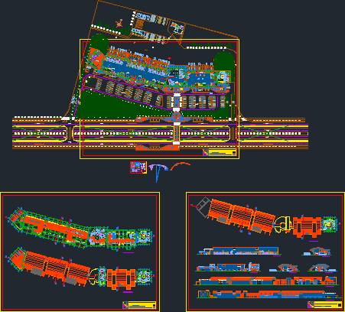
Task: Select the orange bus stop below the highway
Action: [158, 148]
